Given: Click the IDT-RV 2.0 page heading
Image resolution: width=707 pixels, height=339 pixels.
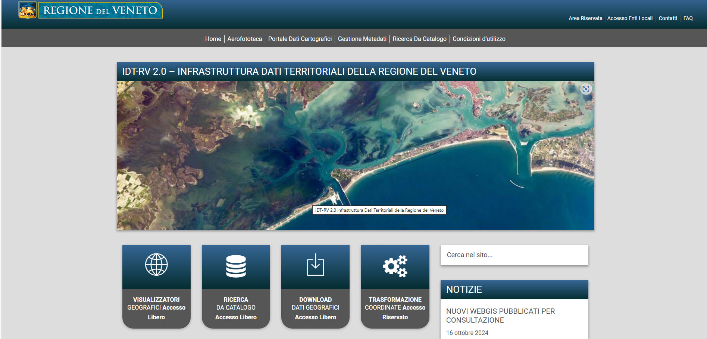Looking at the screenshot, I should pos(299,71).
